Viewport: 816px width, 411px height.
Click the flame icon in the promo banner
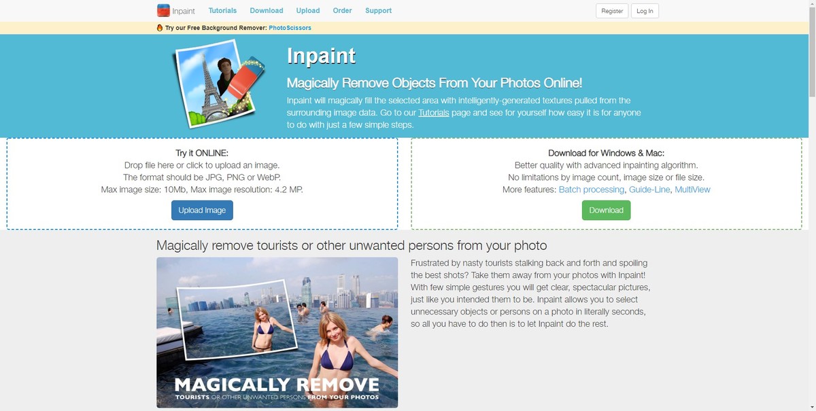(160, 28)
